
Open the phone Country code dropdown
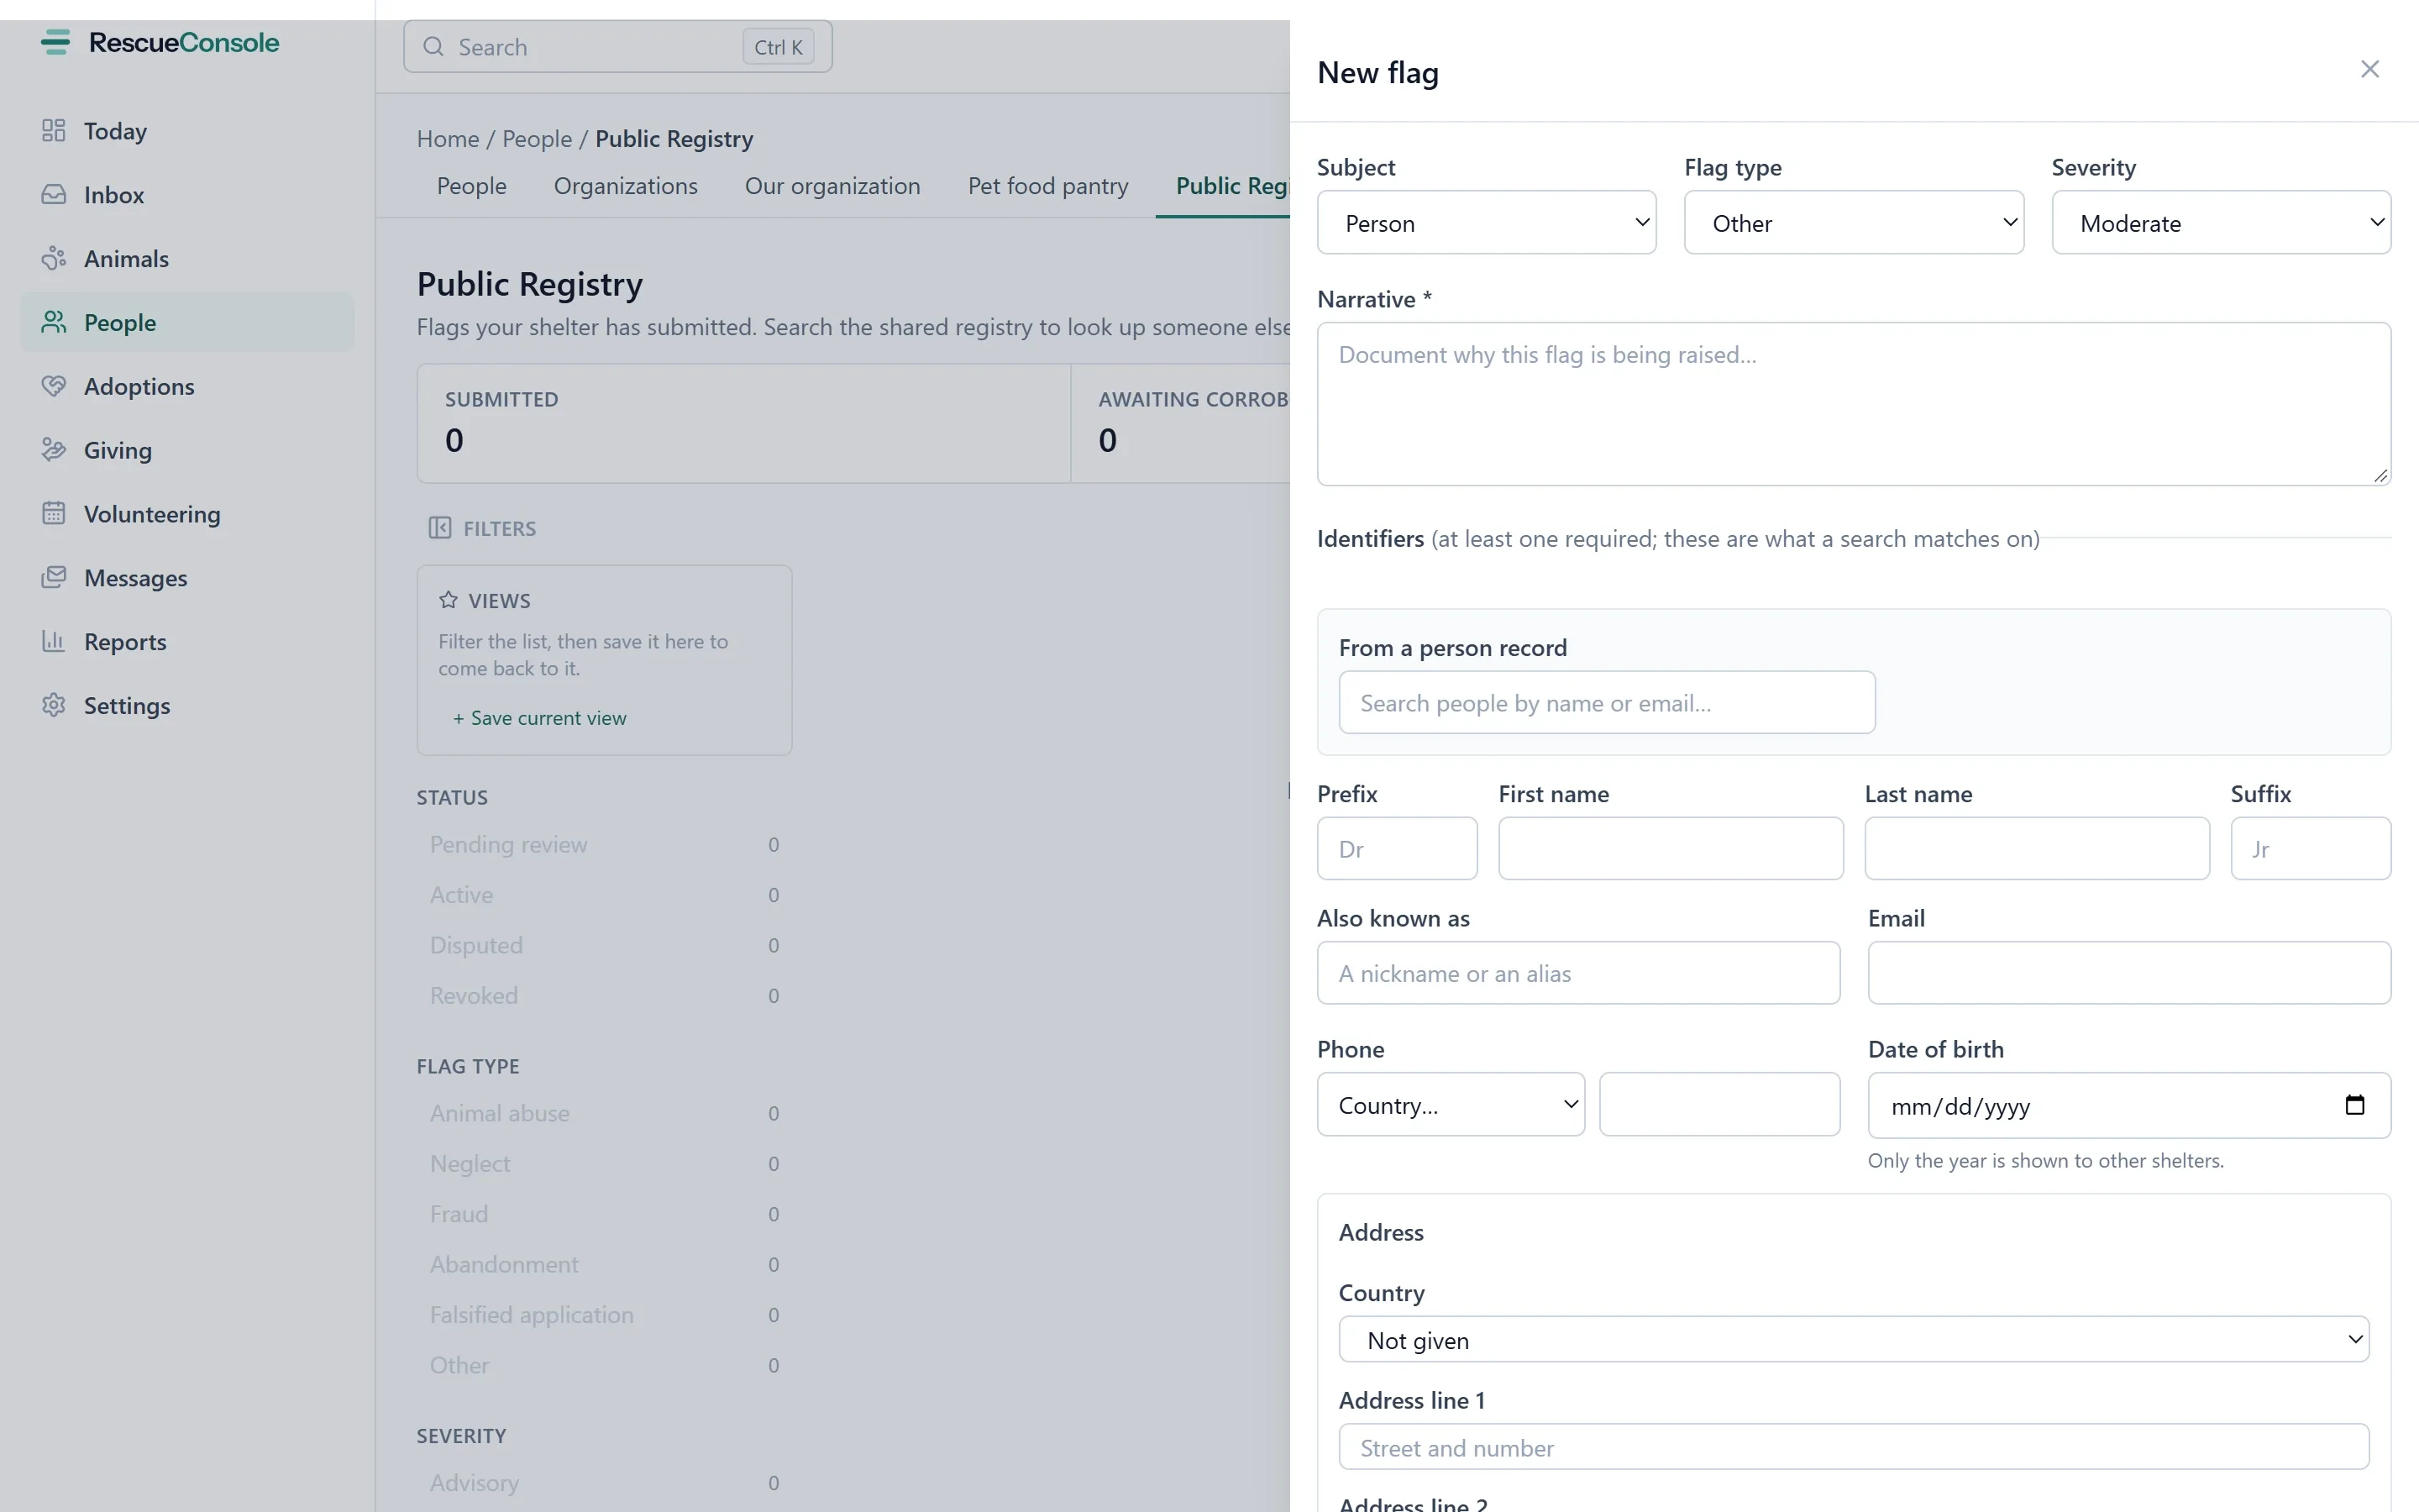pos(1451,1104)
